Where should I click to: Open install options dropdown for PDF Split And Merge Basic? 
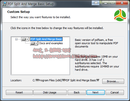(25, 39)
